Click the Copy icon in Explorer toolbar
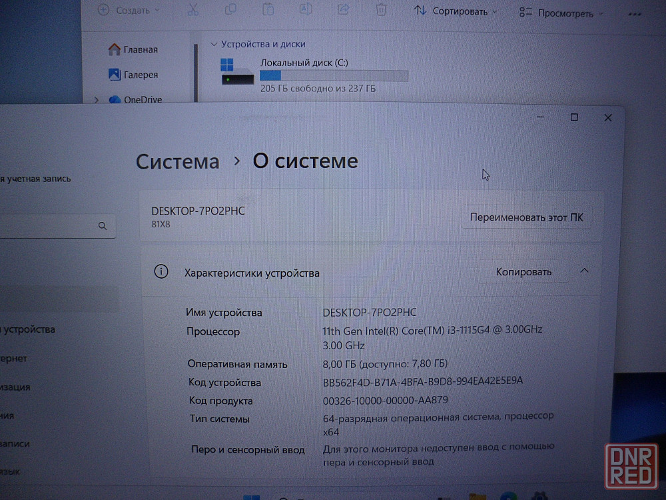The width and height of the screenshot is (666, 500). coord(230,10)
